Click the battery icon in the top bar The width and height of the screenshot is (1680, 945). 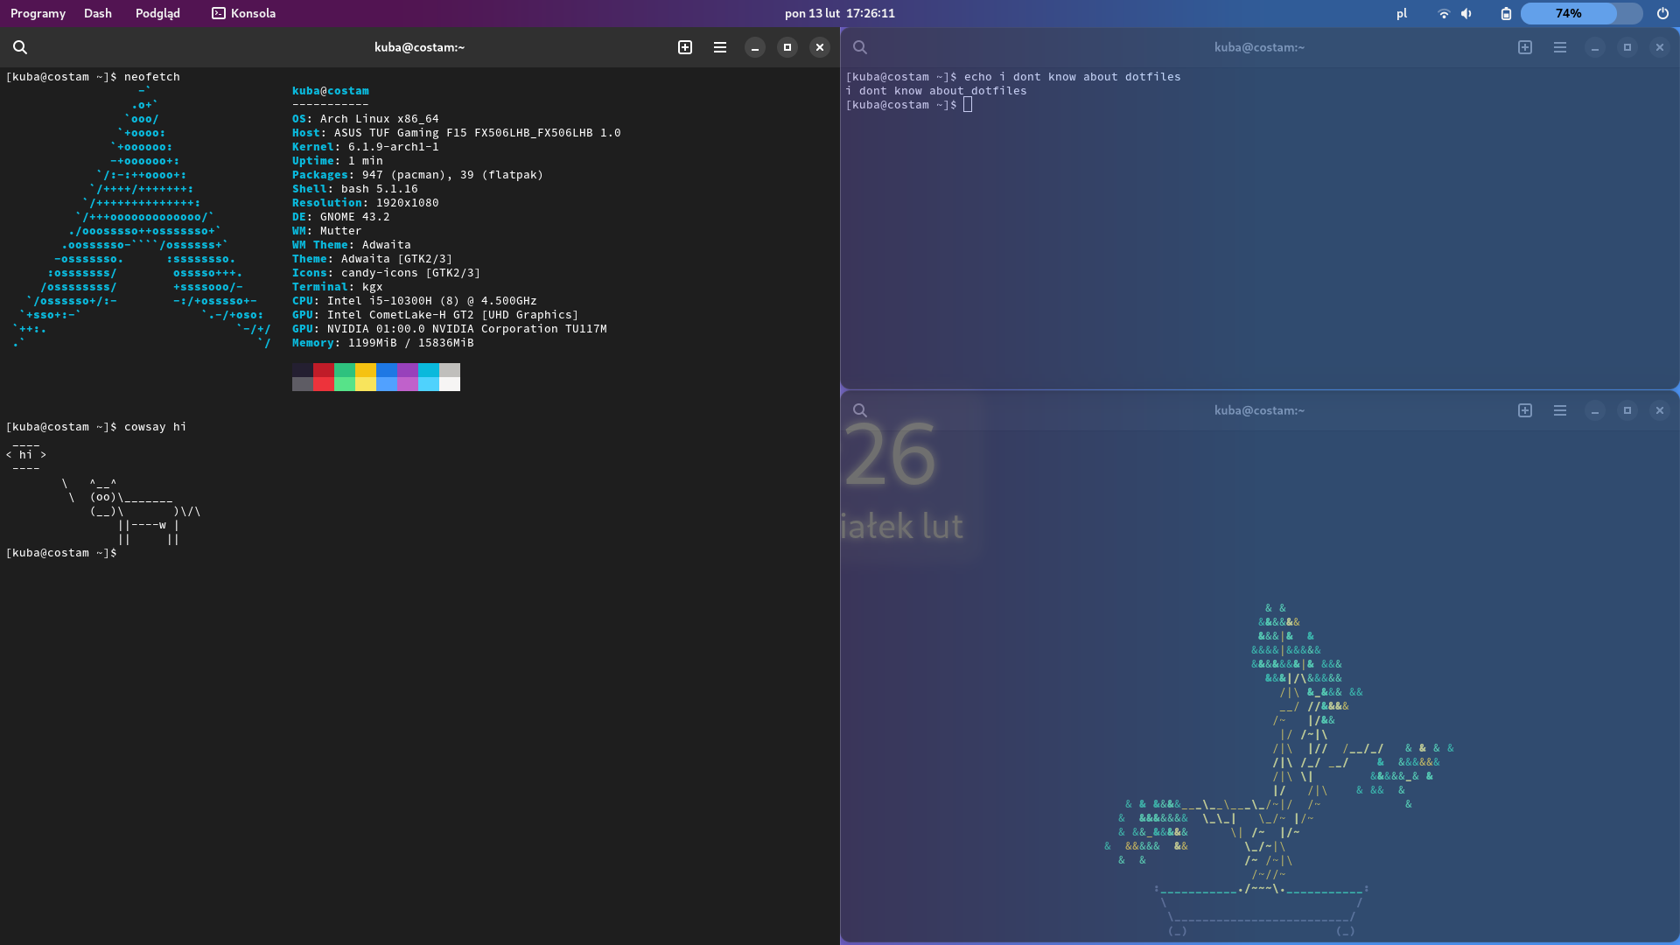coord(1506,13)
